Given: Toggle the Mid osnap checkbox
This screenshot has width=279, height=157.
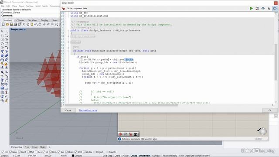Looking at the screenshot, I should point(28,152).
